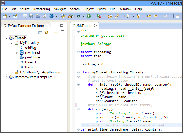This screenshot has width=183, height=133.
Task: Select print_time in the Package Explorer
Action: click(32, 57)
